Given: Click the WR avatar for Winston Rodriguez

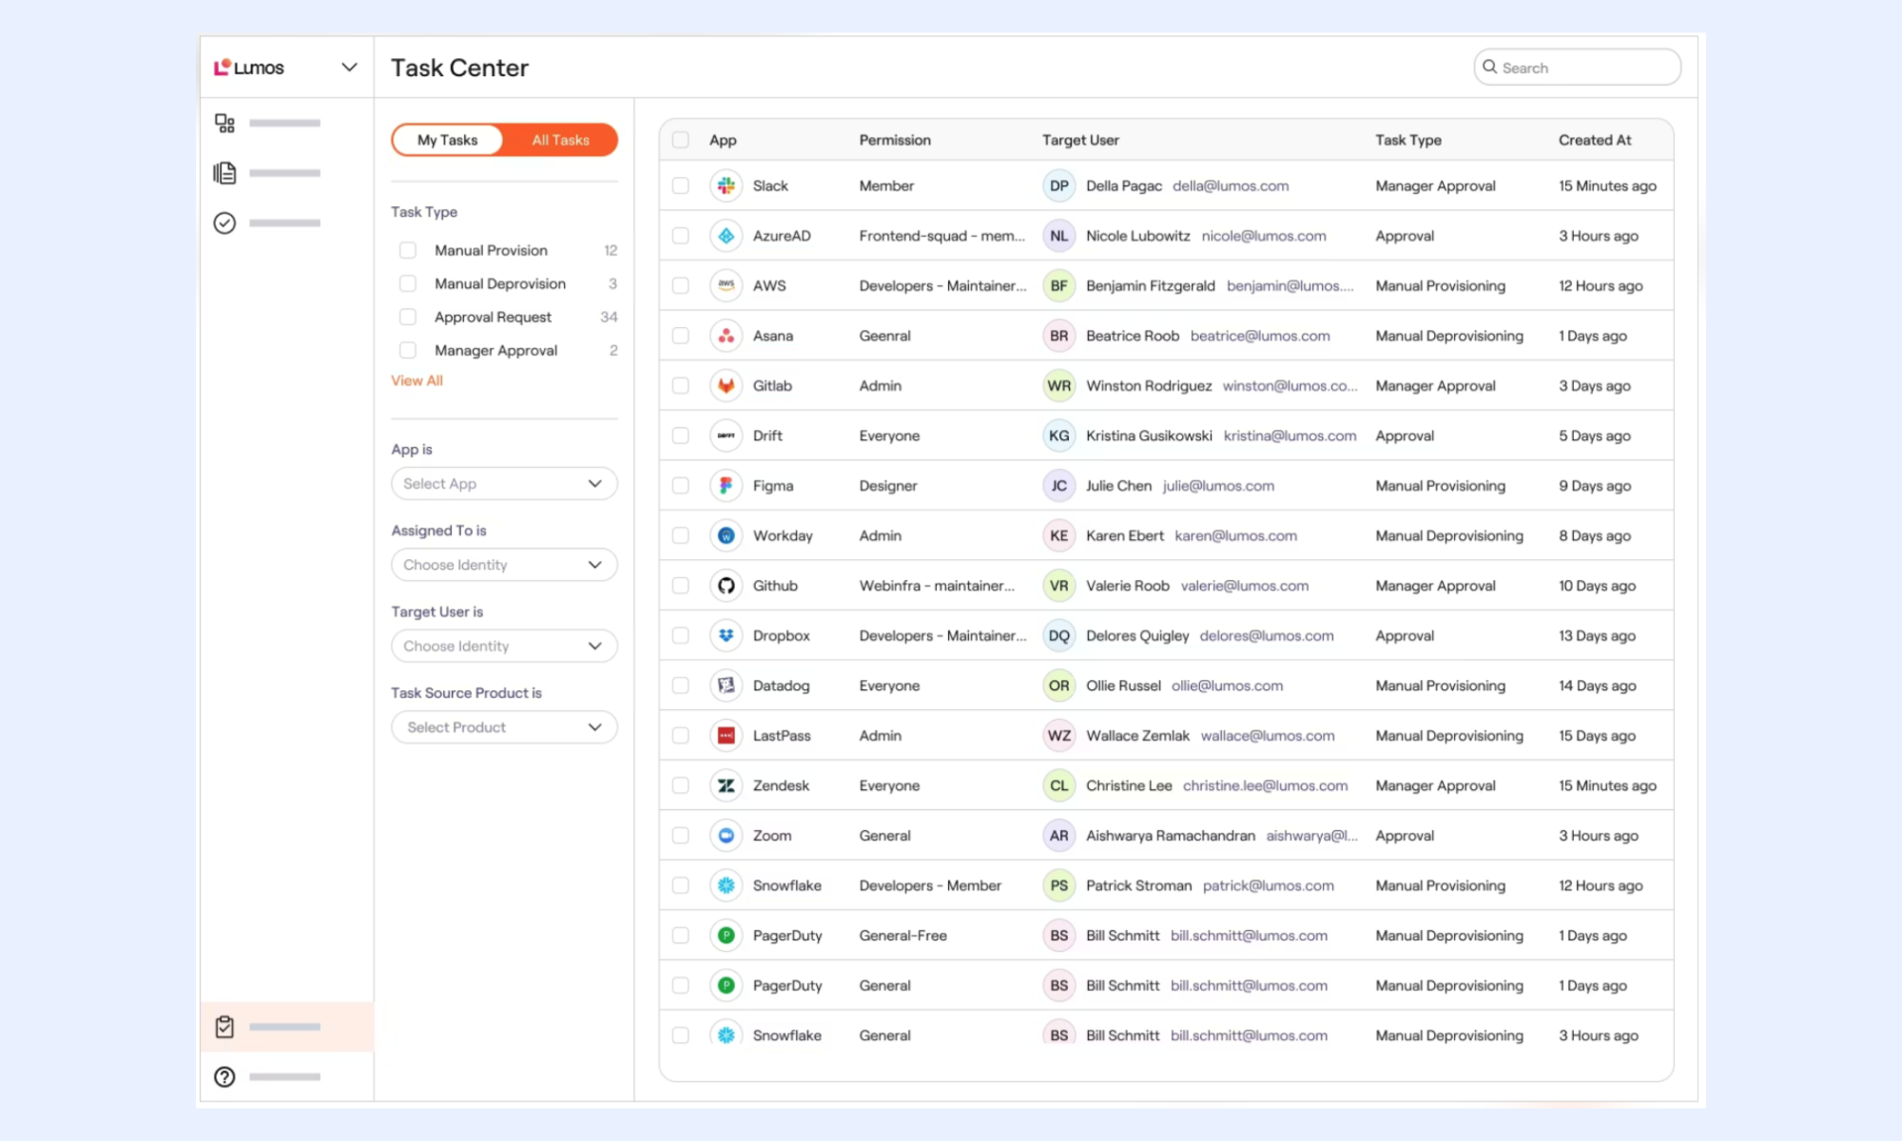Looking at the screenshot, I should [1058, 385].
